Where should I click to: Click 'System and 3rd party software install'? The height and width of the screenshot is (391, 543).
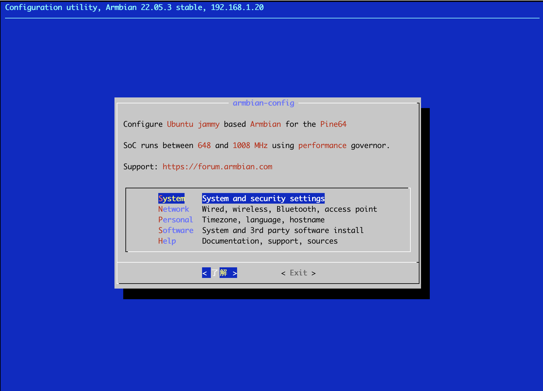click(x=283, y=230)
